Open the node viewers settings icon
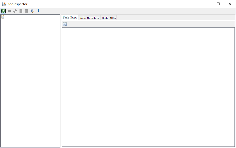 (32, 11)
